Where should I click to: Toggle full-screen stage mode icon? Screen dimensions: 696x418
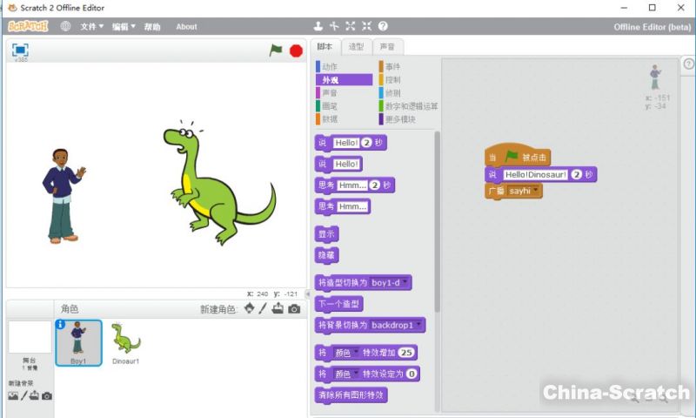(x=20, y=51)
